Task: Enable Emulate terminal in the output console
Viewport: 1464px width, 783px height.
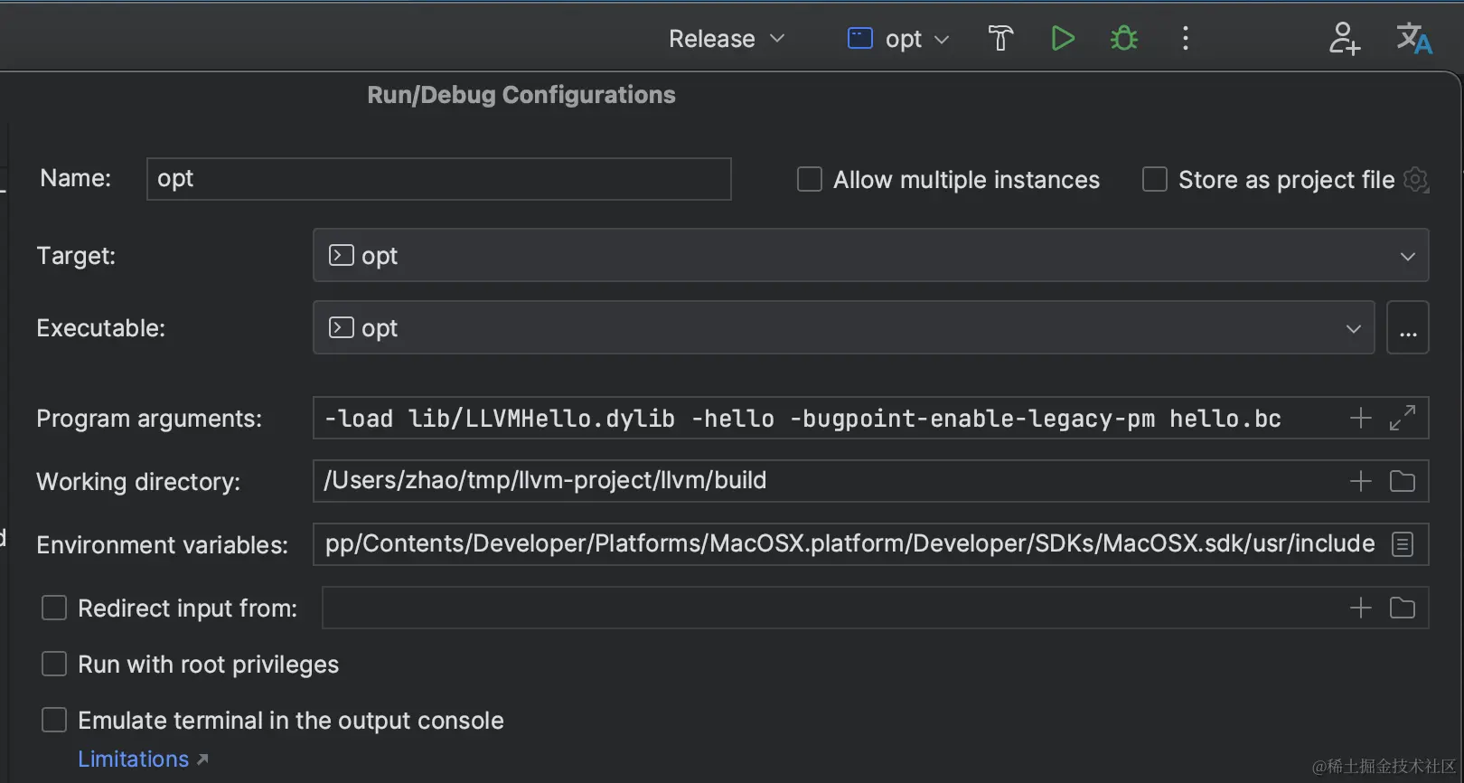Action: pos(54,720)
